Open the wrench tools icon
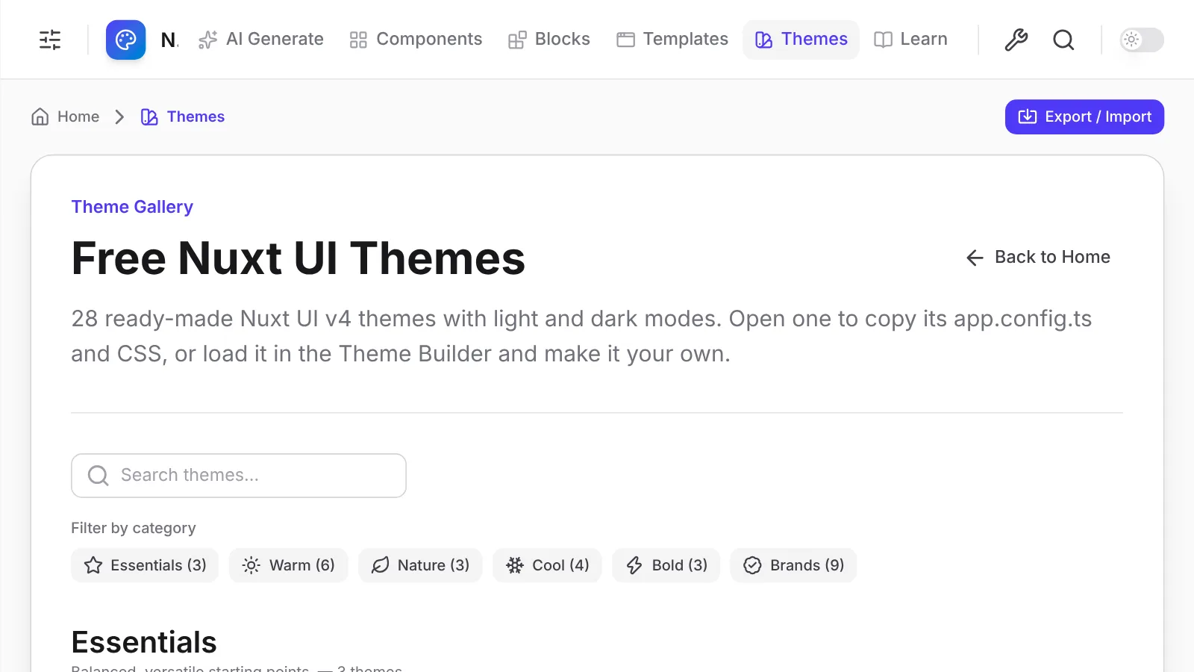The image size is (1194, 672). pos(1016,40)
